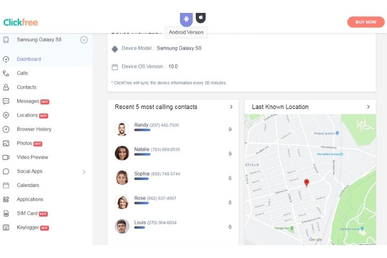Open the Locations section
Image resolution: width=387 pixels, height=258 pixels.
click(x=27, y=116)
